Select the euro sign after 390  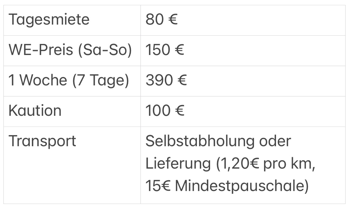click(182, 80)
